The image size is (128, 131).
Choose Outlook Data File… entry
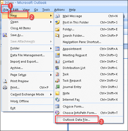click(x=76, y=120)
